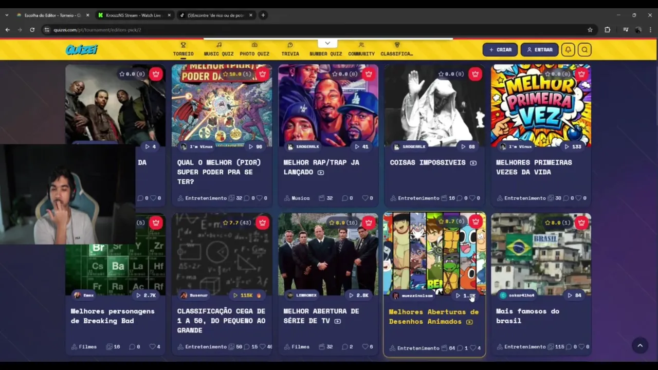Click the Musica category on the rap card

pos(297,198)
